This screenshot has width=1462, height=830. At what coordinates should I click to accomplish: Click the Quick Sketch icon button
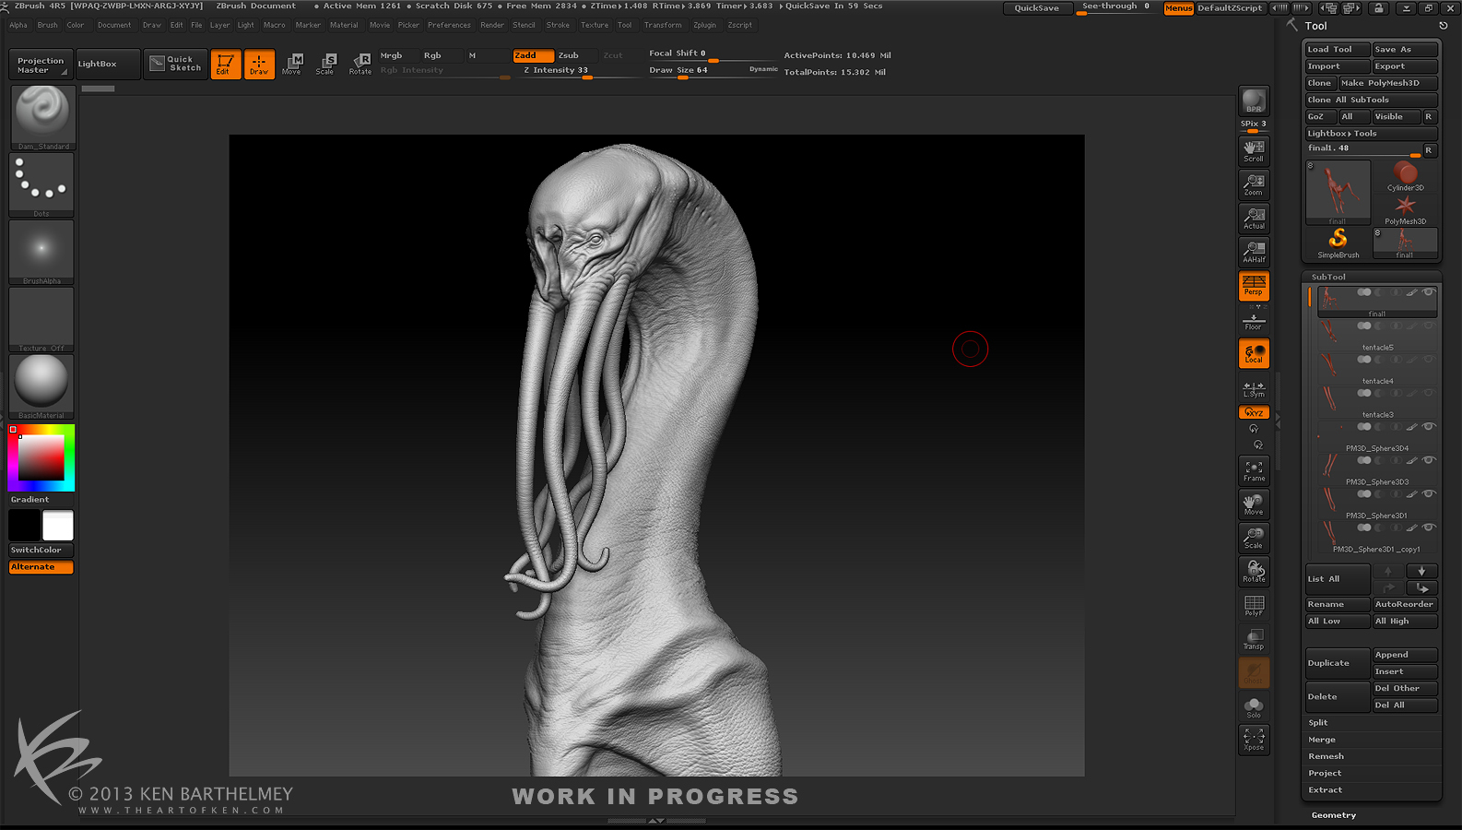pos(174,64)
